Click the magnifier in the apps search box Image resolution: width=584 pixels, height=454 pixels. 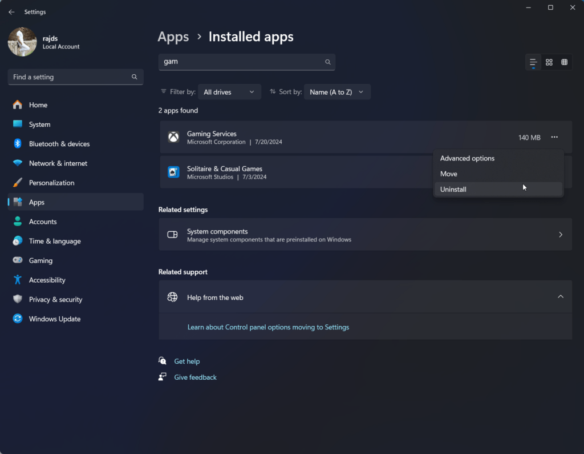328,62
